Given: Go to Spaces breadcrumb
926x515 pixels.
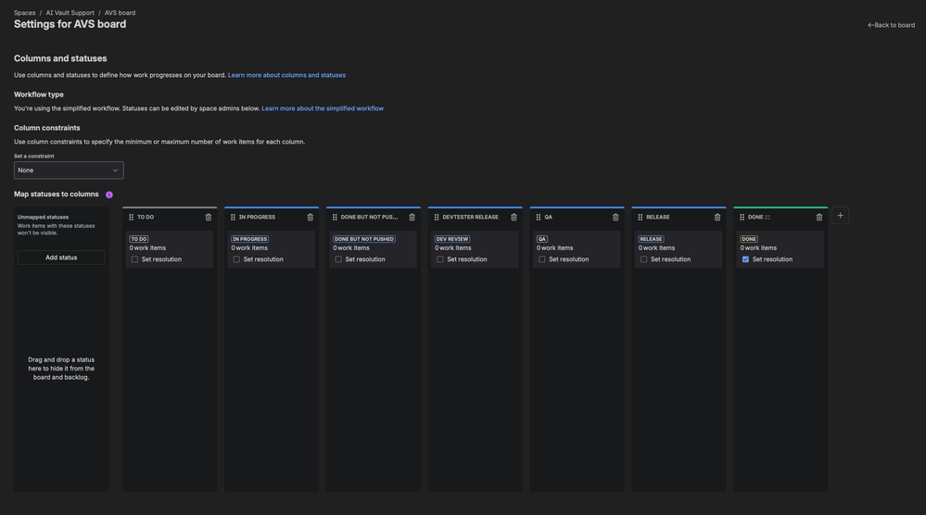Looking at the screenshot, I should click(x=25, y=12).
